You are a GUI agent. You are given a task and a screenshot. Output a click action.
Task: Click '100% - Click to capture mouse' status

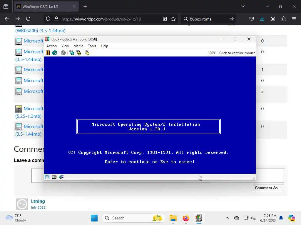tap(231, 53)
